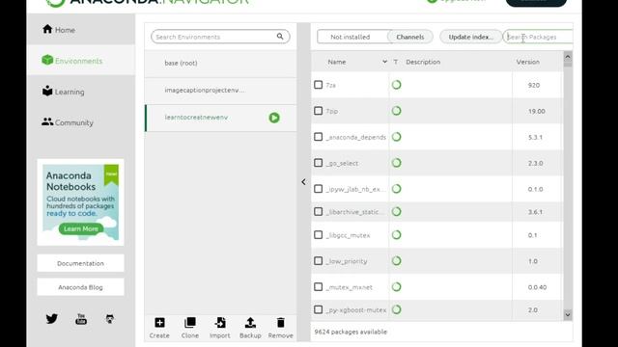
Task: Focus the Search Packages field
Action: click(x=538, y=37)
